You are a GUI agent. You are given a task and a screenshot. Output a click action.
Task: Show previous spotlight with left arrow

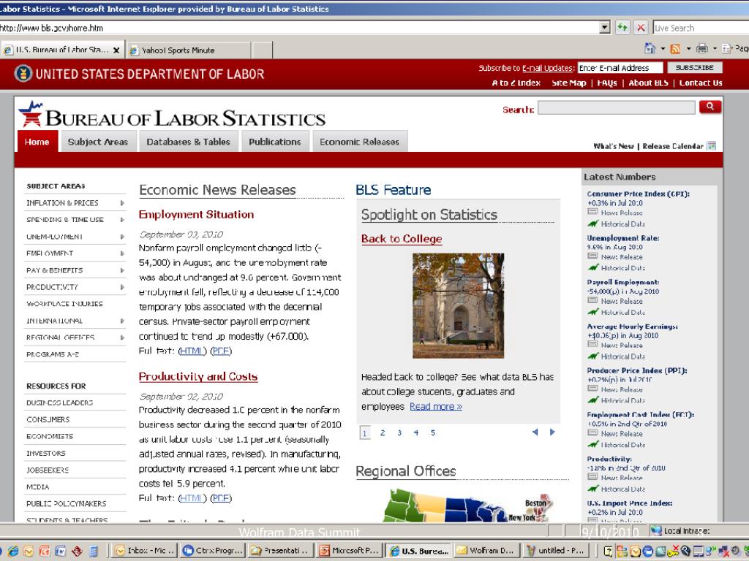pos(535,432)
